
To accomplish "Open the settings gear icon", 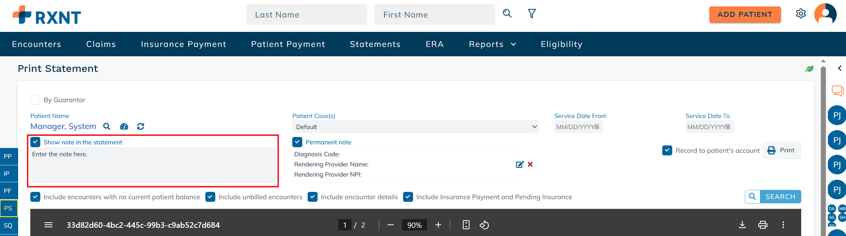I will click(x=801, y=14).
